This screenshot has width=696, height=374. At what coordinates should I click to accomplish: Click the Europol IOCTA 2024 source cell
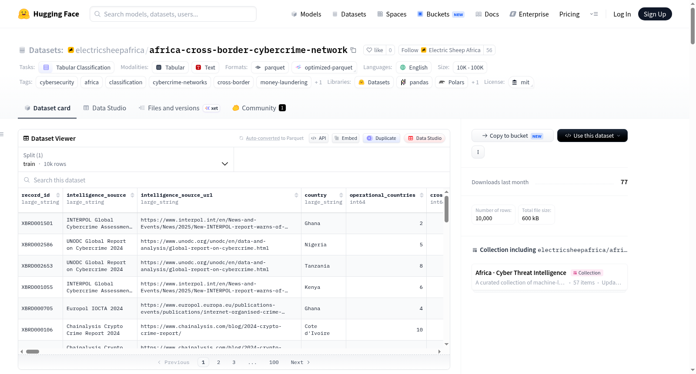[100, 308]
